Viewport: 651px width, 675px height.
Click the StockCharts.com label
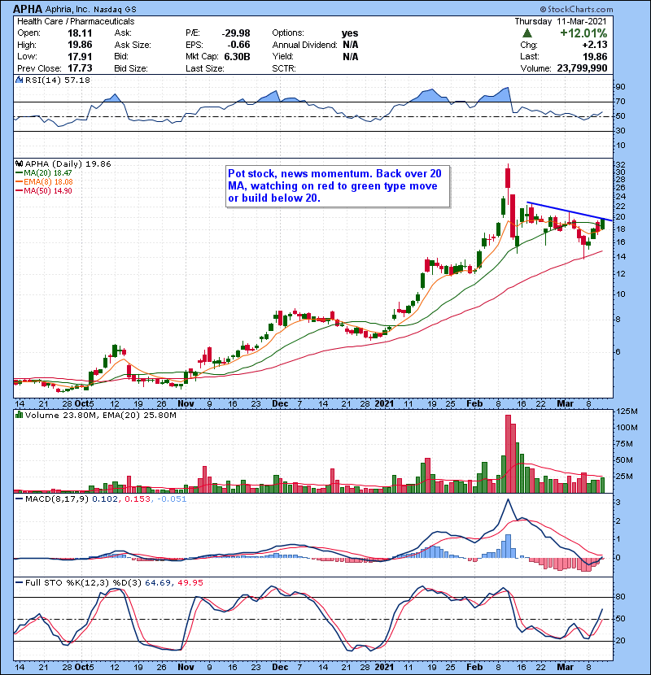tap(576, 9)
